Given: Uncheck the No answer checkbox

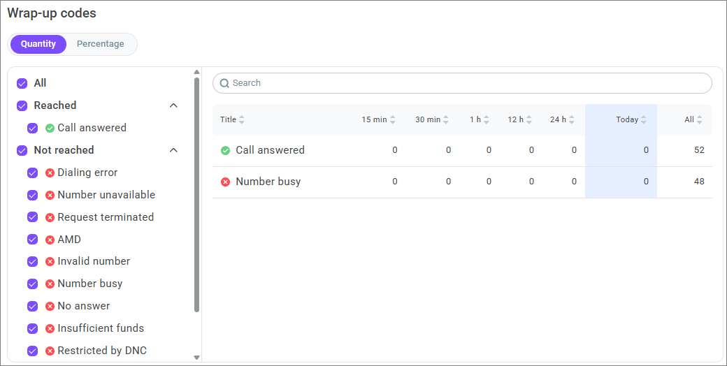Looking at the screenshot, I should point(32,306).
